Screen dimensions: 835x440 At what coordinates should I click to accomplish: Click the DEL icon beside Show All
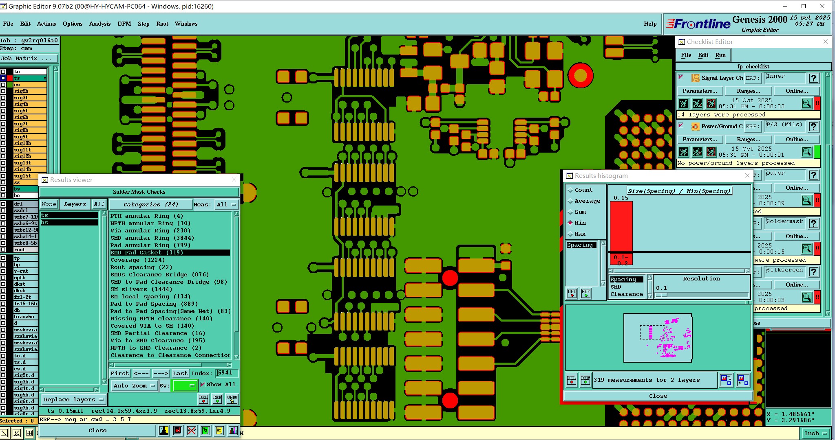(203, 399)
